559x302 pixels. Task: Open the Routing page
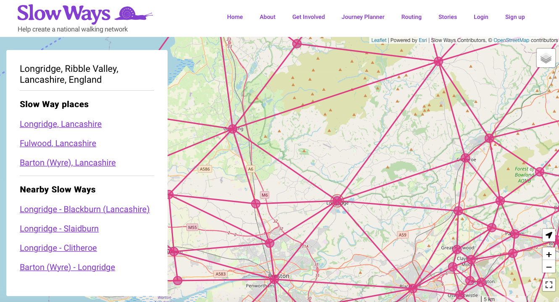point(411,17)
